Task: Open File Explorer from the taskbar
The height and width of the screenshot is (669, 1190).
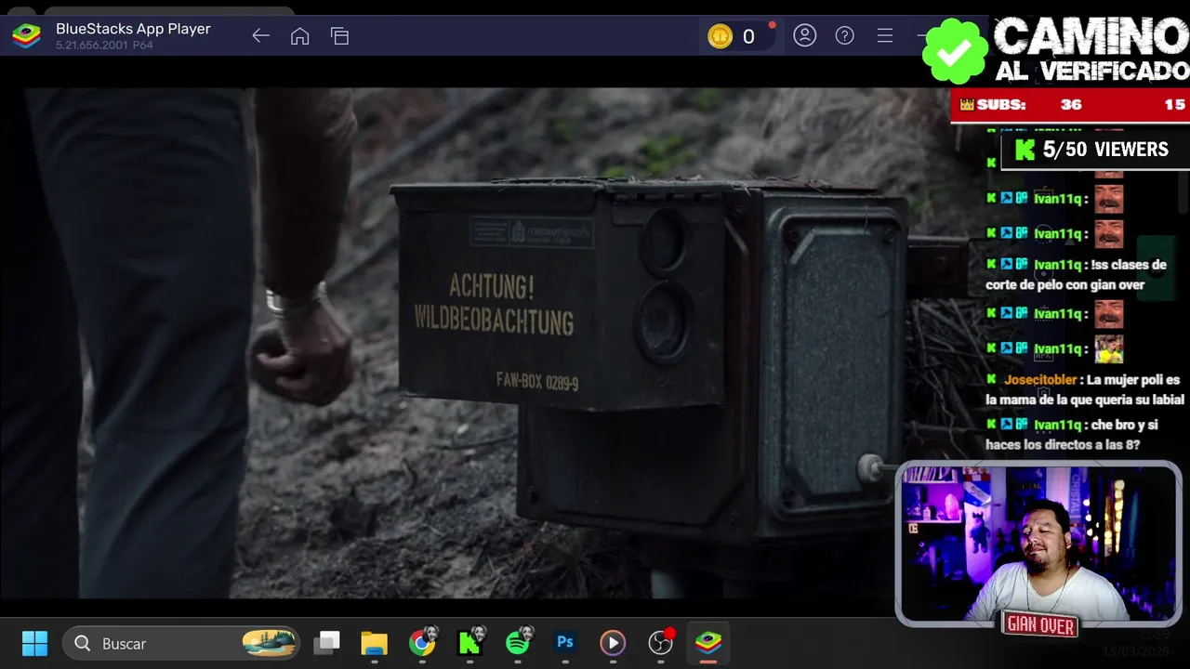Action: point(374,643)
